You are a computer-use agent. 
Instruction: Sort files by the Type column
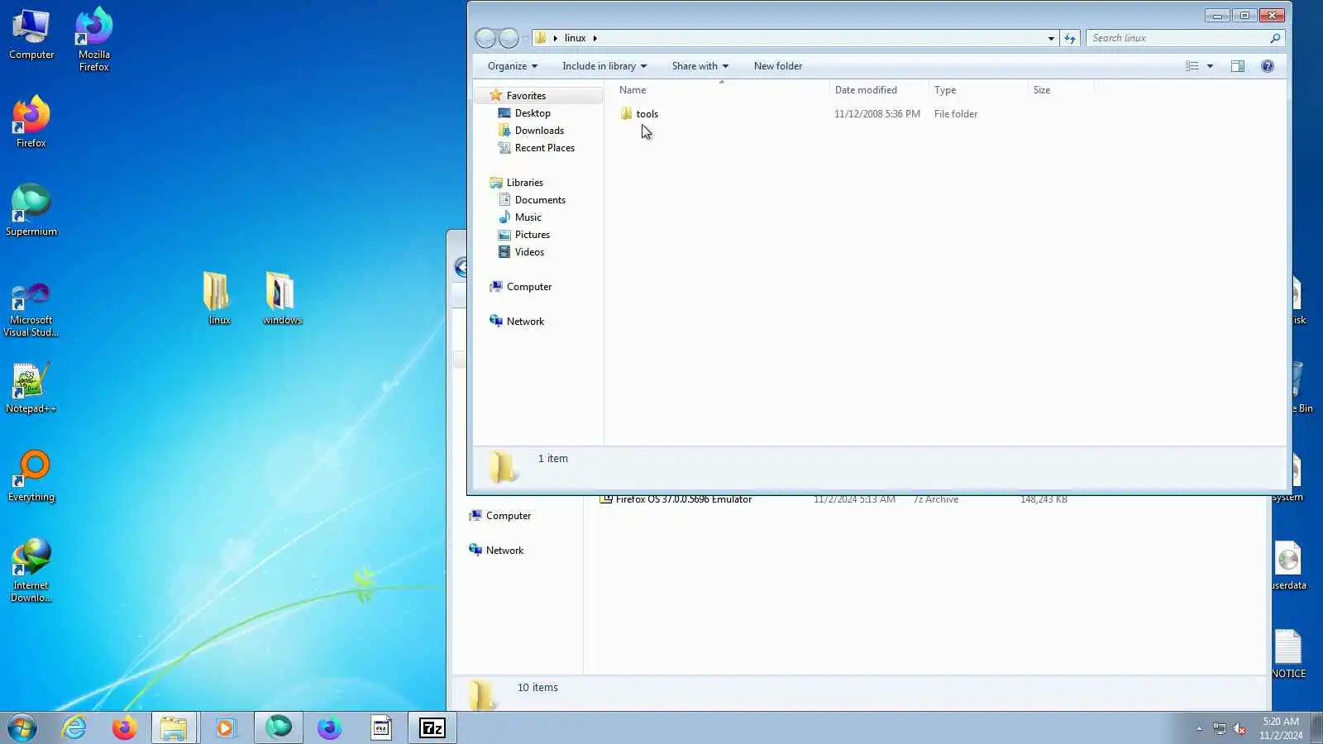[977, 90]
